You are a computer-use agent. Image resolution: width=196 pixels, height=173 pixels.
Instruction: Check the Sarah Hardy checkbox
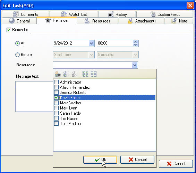pos(57,113)
